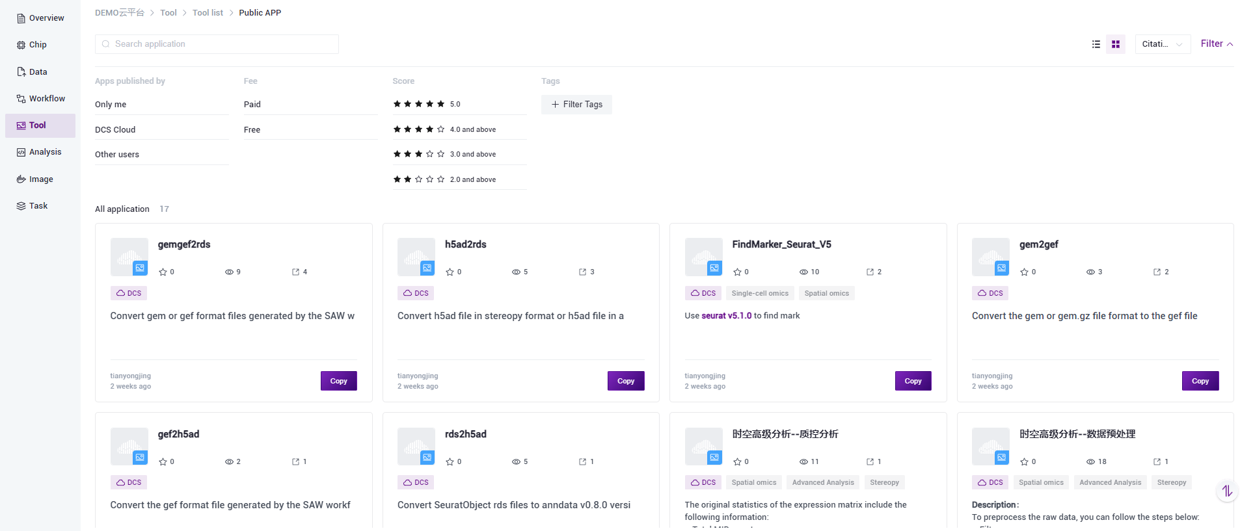Screen dimensions: 1240x531
Task: Click the star rating icon on gemgef2rds
Action: click(163, 272)
